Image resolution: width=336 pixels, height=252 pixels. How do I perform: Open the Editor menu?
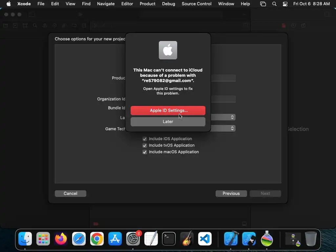point(127,4)
